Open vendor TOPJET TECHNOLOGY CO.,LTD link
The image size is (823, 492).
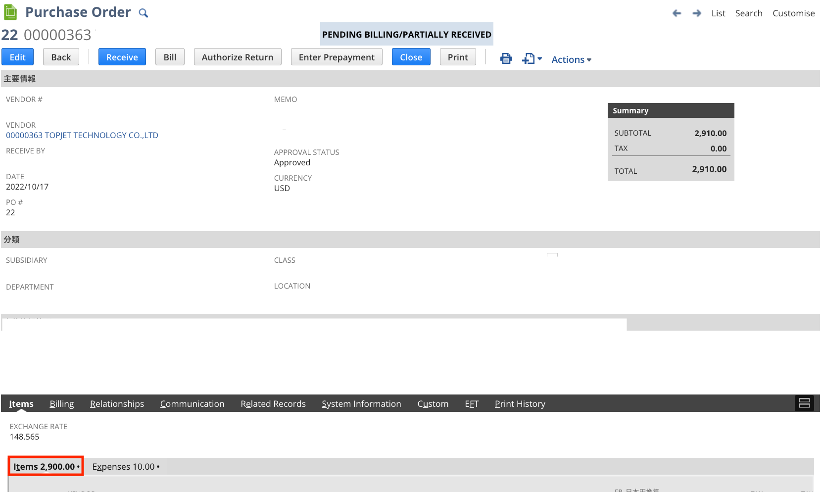82,135
